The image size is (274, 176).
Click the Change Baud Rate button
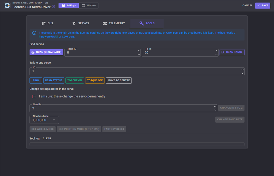[x=230, y=120]
